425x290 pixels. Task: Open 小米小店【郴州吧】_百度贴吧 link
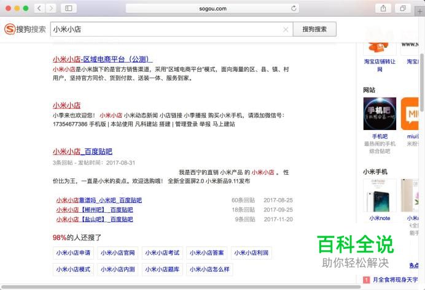click(95, 210)
